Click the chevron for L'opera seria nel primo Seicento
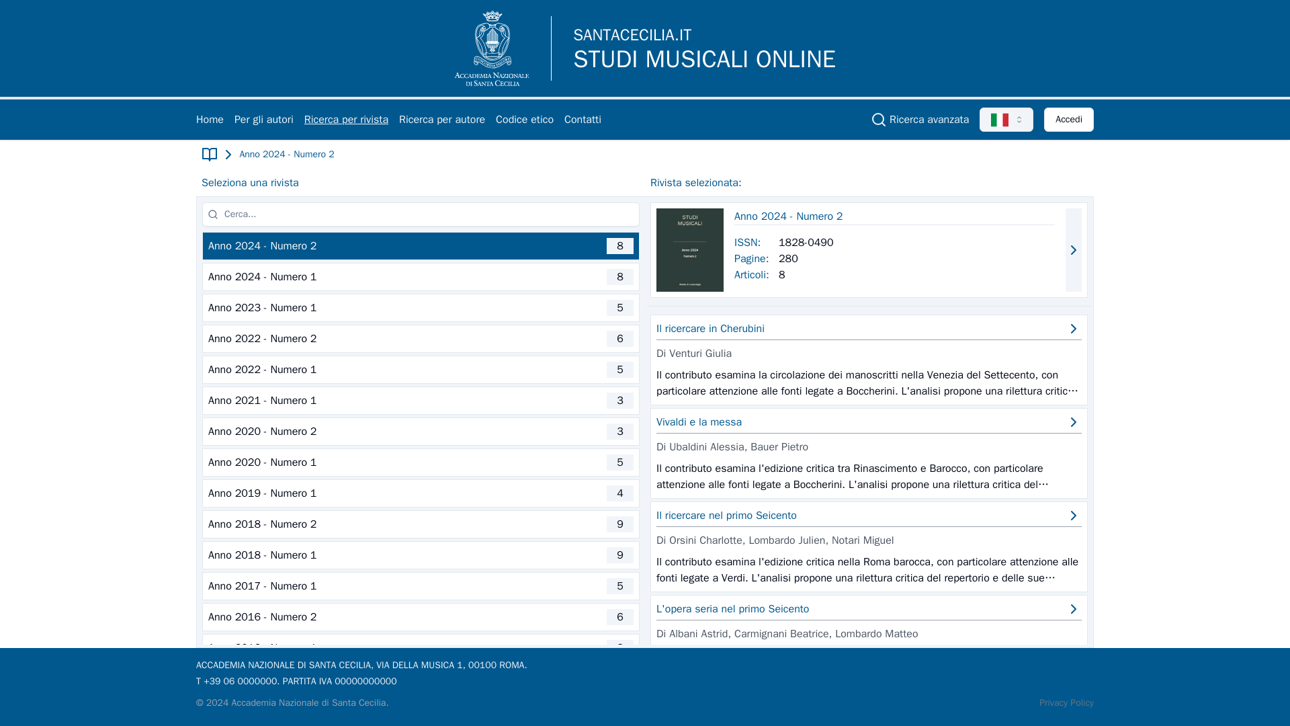Image resolution: width=1290 pixels, height=726 pixels. pyautogui.click(x=1074, y=609)
